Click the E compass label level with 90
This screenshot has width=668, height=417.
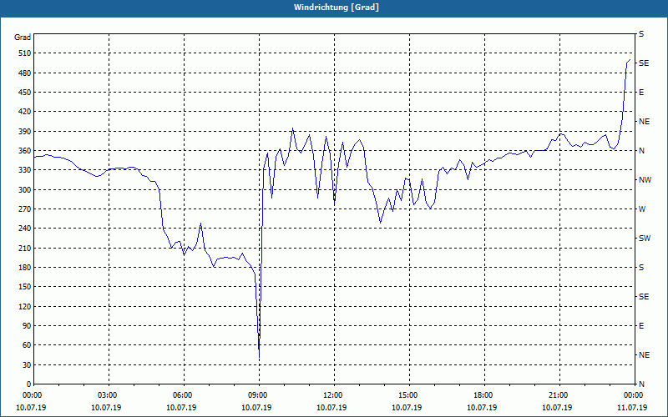coord(641,326)
